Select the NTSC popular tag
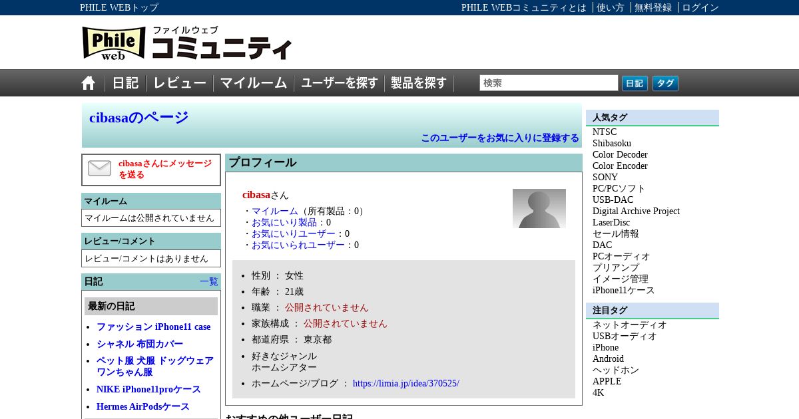This screenshot has height=419, width=799. point(605,132)
